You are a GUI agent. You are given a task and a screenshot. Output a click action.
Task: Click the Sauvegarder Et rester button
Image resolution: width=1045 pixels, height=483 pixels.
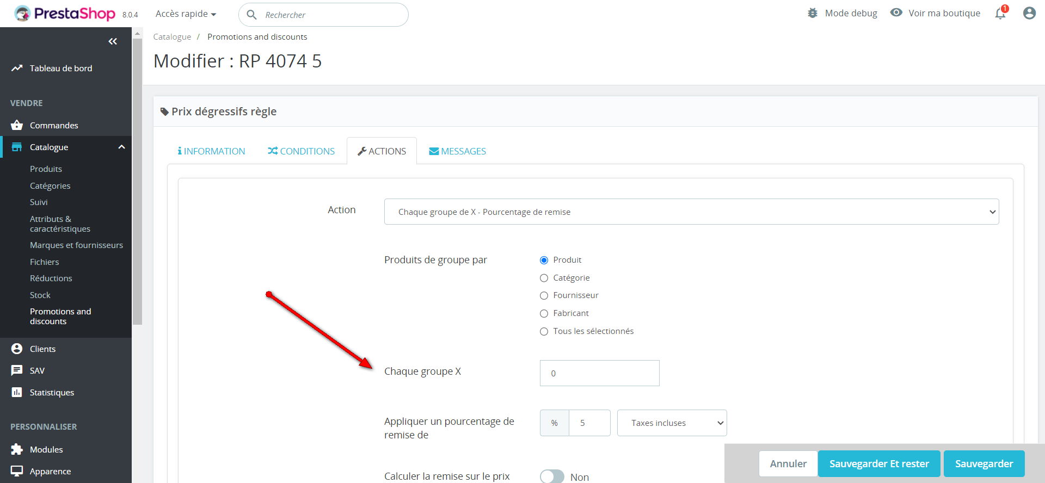coord(878,463)
